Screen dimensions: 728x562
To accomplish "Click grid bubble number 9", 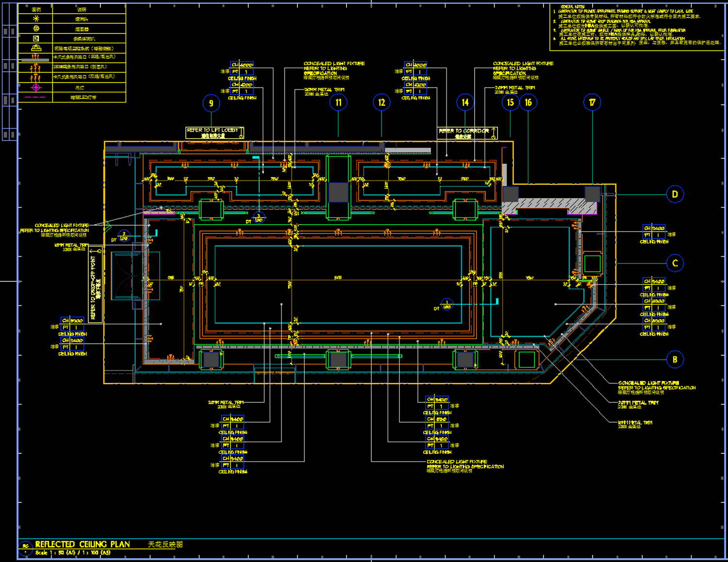I will [x=211, y=103].
